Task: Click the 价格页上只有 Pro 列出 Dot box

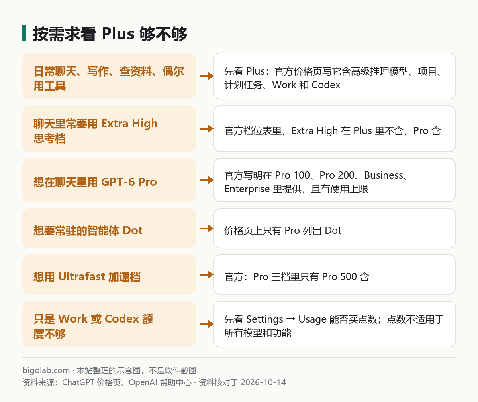Action: tap(335, 229)
